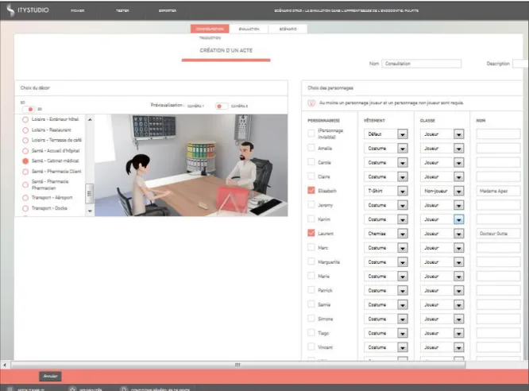Select the Loisirs - Terrasse de café decor
The width and height of the screenshot is (529, 391).
(25, 141)
